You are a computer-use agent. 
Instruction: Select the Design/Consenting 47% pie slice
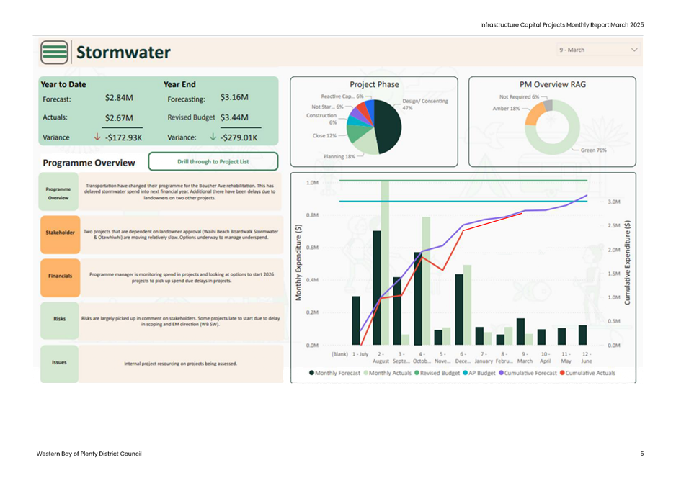(389, 126)
